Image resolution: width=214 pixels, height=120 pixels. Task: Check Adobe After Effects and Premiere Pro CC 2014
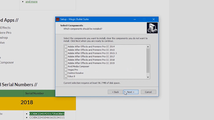(66, 47)
